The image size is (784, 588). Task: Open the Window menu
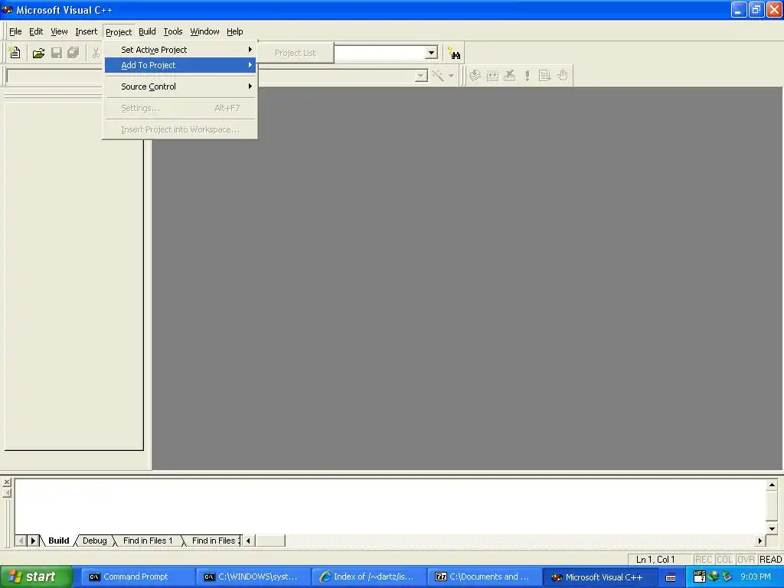tap(204, 31)
